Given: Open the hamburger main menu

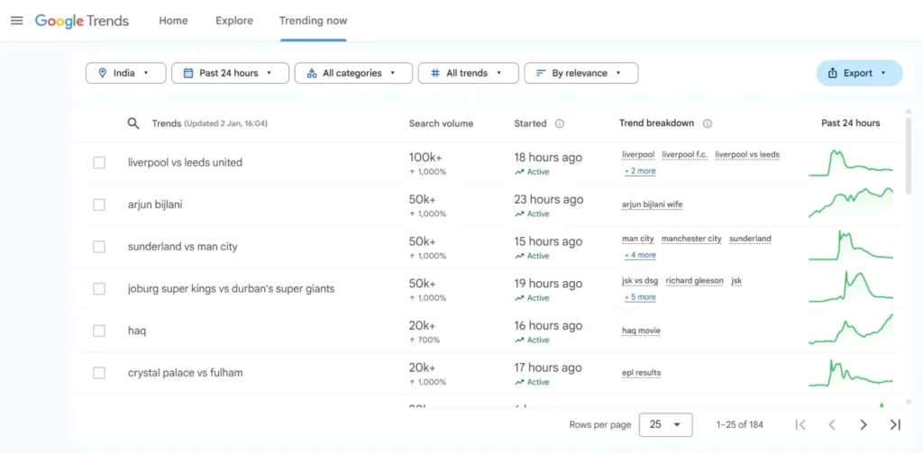Looking at the screenshot, I should [x=16, y=21].
